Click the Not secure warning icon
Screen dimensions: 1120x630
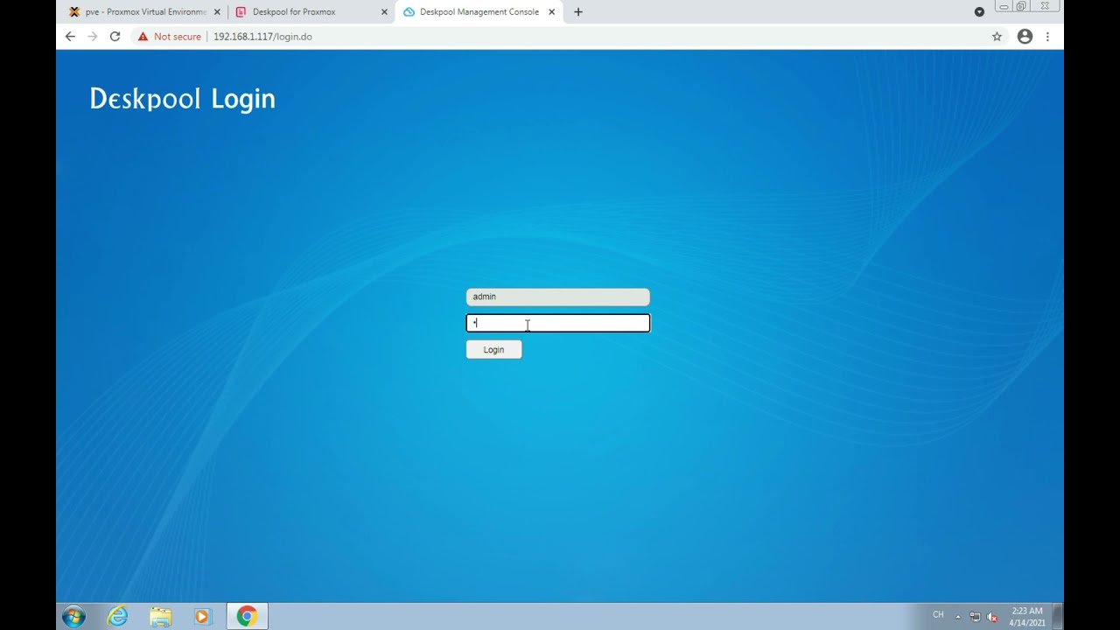[143, 37]
